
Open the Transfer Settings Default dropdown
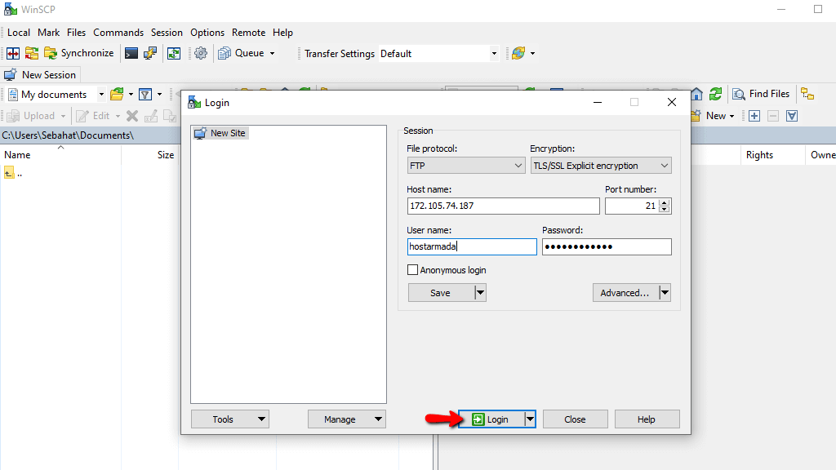pos(494,53)
